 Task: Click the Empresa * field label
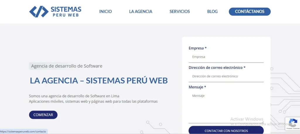click(x=198, y=48)
